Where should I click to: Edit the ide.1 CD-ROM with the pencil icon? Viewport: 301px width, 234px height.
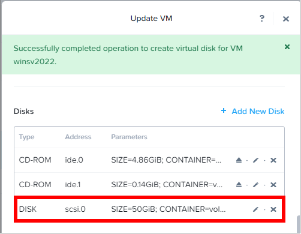coord(255,184)
